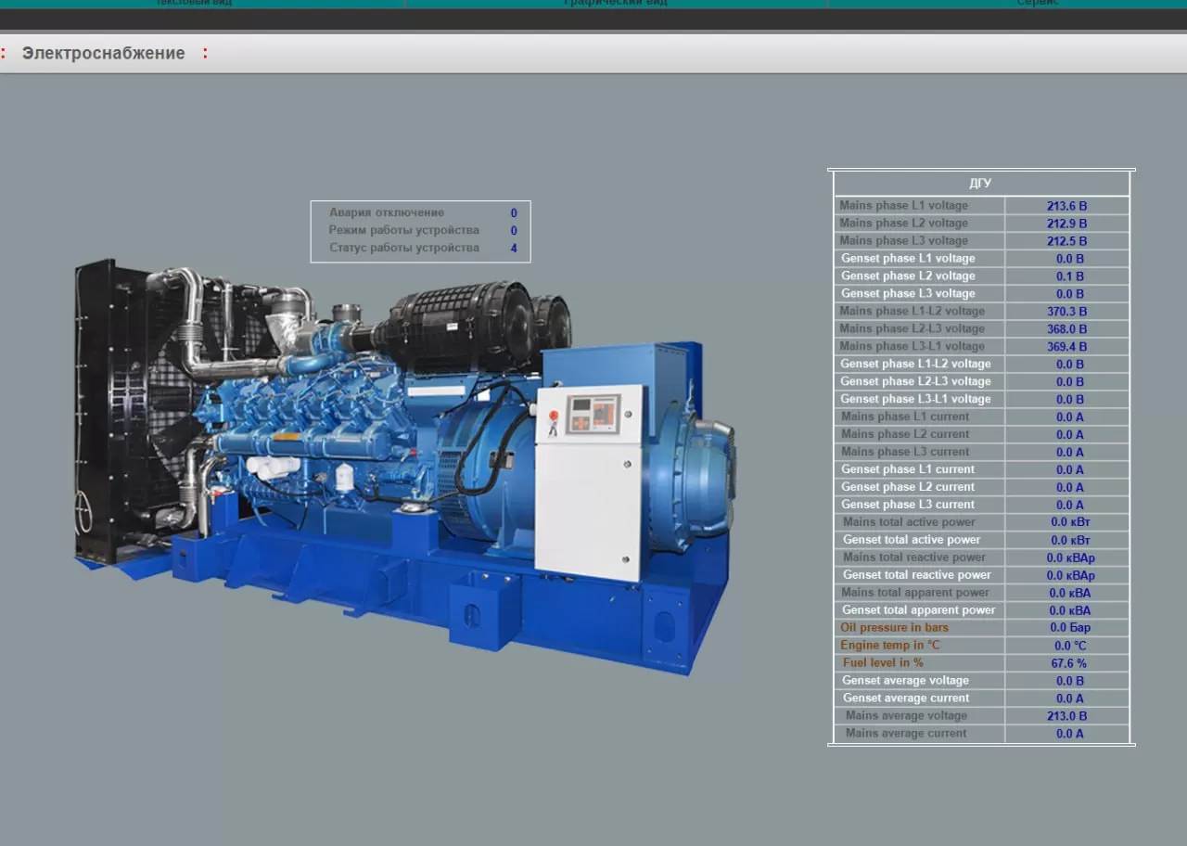Click the ДГУ table header
This screenshot has width=1187, height=846.
click(980, 183)
